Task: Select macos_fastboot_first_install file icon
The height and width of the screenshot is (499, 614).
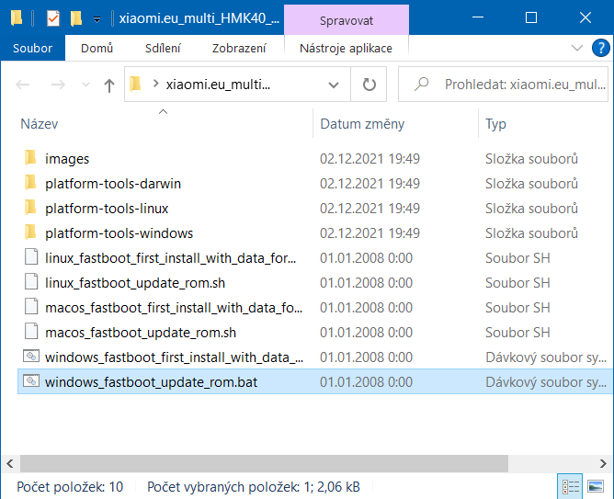Action: click(31, 307)
